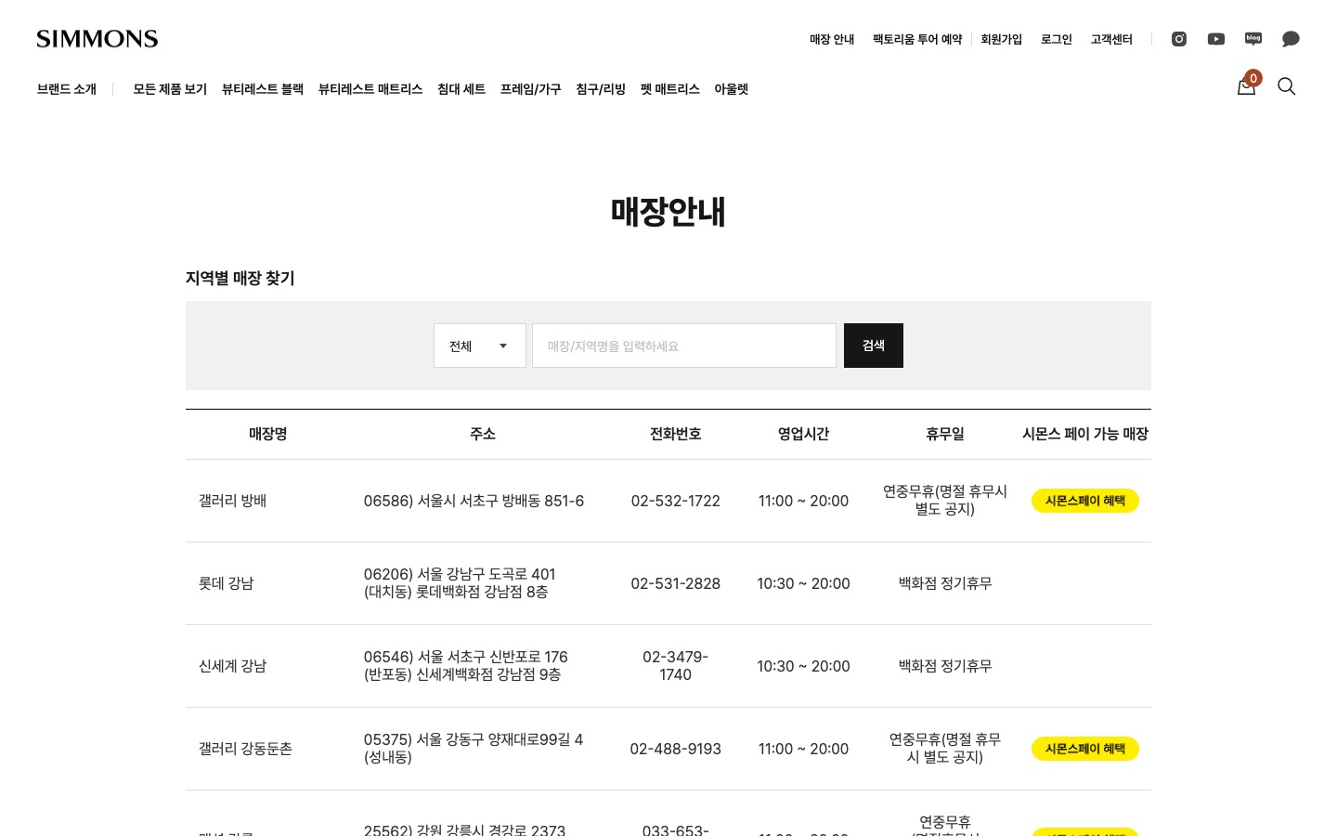Click phone number 02-488-9193
Screen dimensions: 1337x836
coord(676,749)
